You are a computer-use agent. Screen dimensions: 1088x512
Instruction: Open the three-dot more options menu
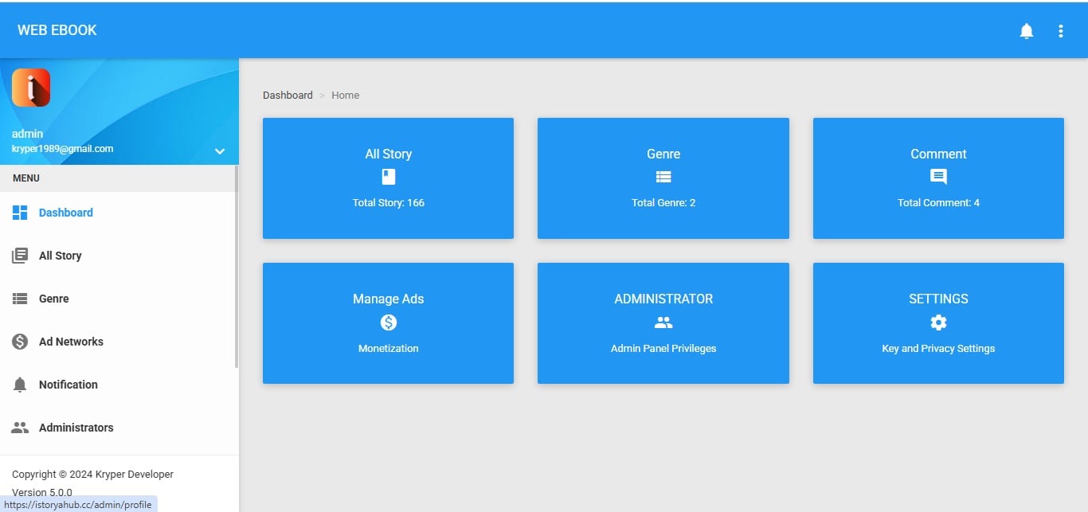tap(1060, 31)
